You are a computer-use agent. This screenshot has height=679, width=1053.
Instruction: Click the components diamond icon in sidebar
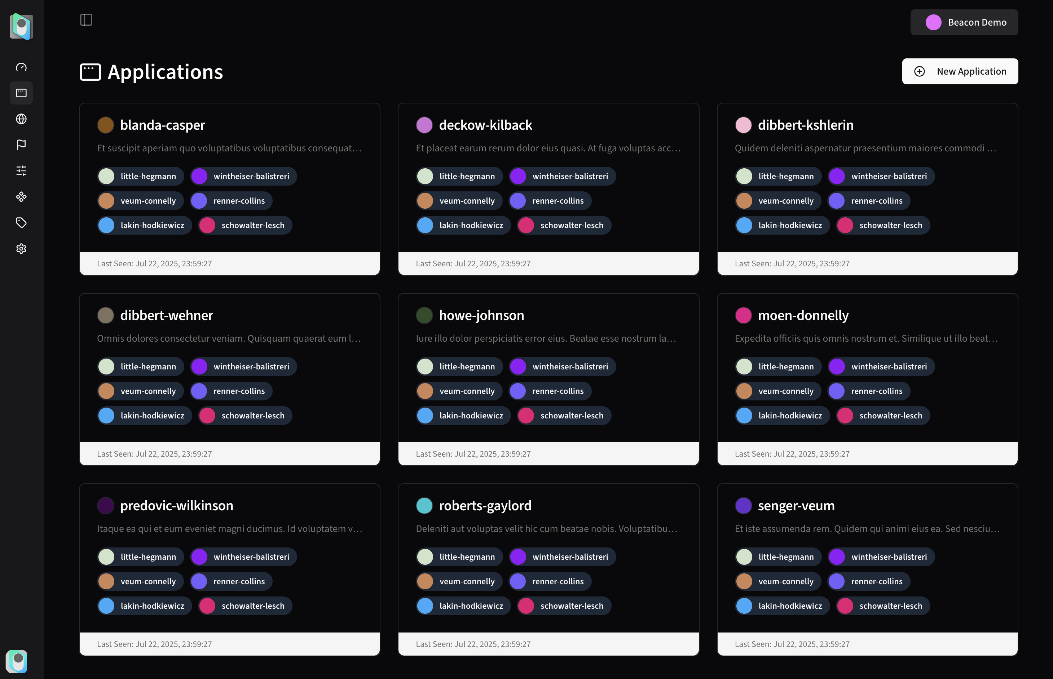click(21, 197)
